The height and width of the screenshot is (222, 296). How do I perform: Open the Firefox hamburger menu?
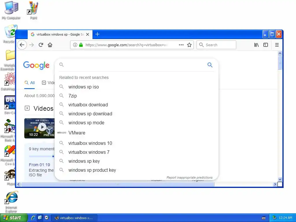pos(277,45)
